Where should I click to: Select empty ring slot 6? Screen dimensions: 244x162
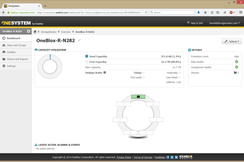[120, 120]
